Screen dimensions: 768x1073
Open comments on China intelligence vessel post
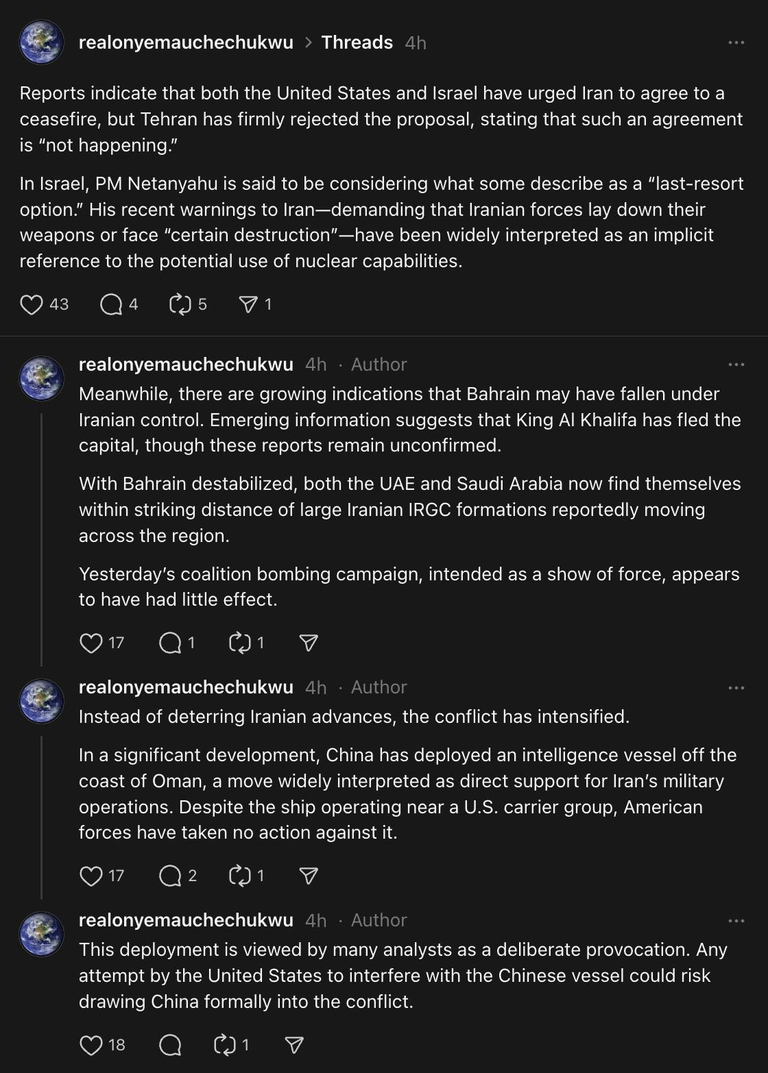click(169, 876)
